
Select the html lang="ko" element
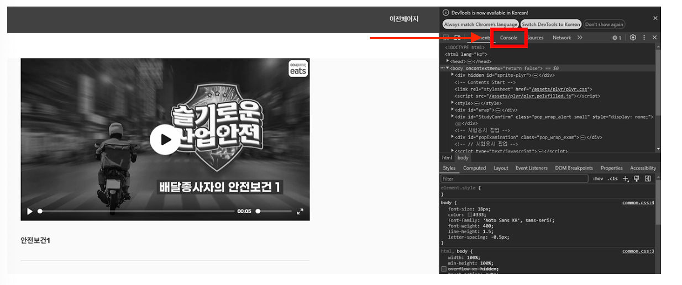465,54
